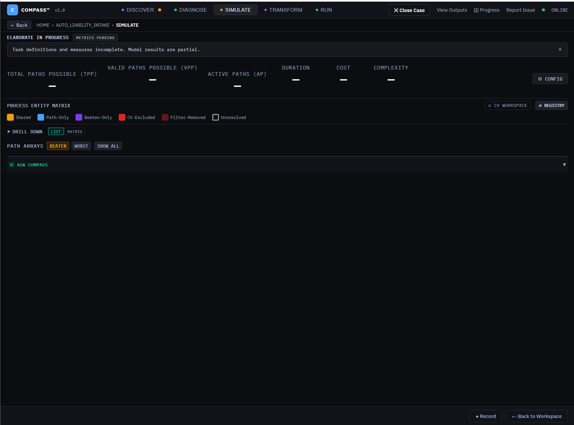Select SHOW ALL path arrays
Screen dimensions: 574x425
pyautogui.click(x=108, y=146)
